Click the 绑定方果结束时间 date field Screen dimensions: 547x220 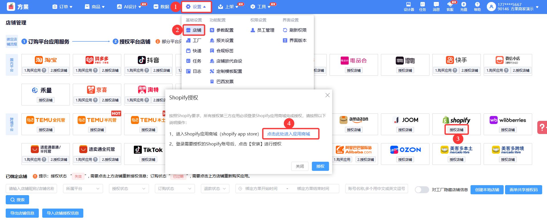313,189
